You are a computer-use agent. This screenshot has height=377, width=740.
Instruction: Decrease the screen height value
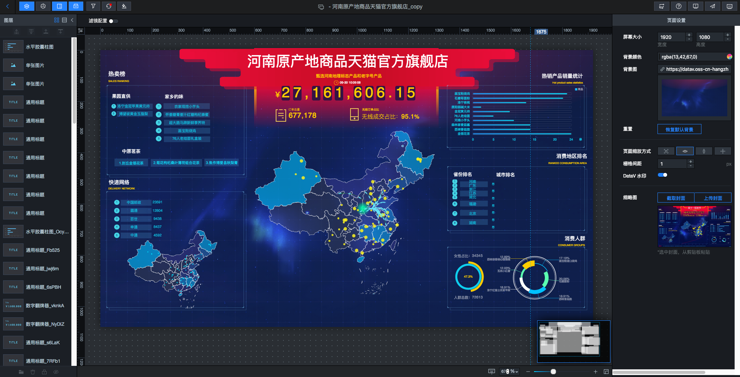(728, 39)
